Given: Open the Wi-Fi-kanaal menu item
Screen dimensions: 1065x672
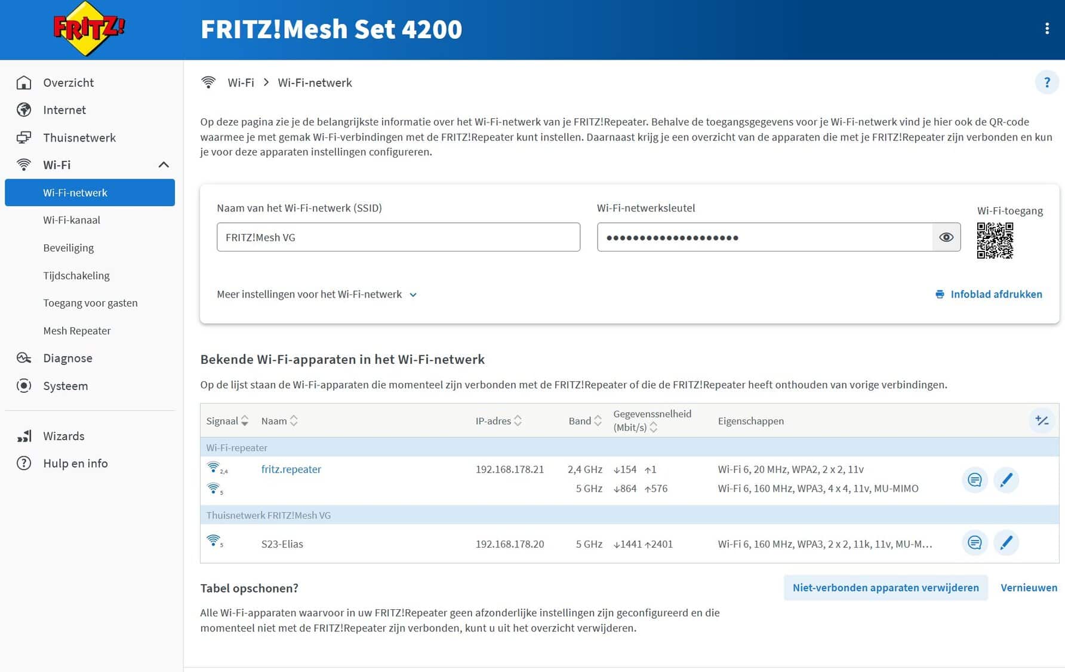Looking at the screenshot, I should coord(72,220).
